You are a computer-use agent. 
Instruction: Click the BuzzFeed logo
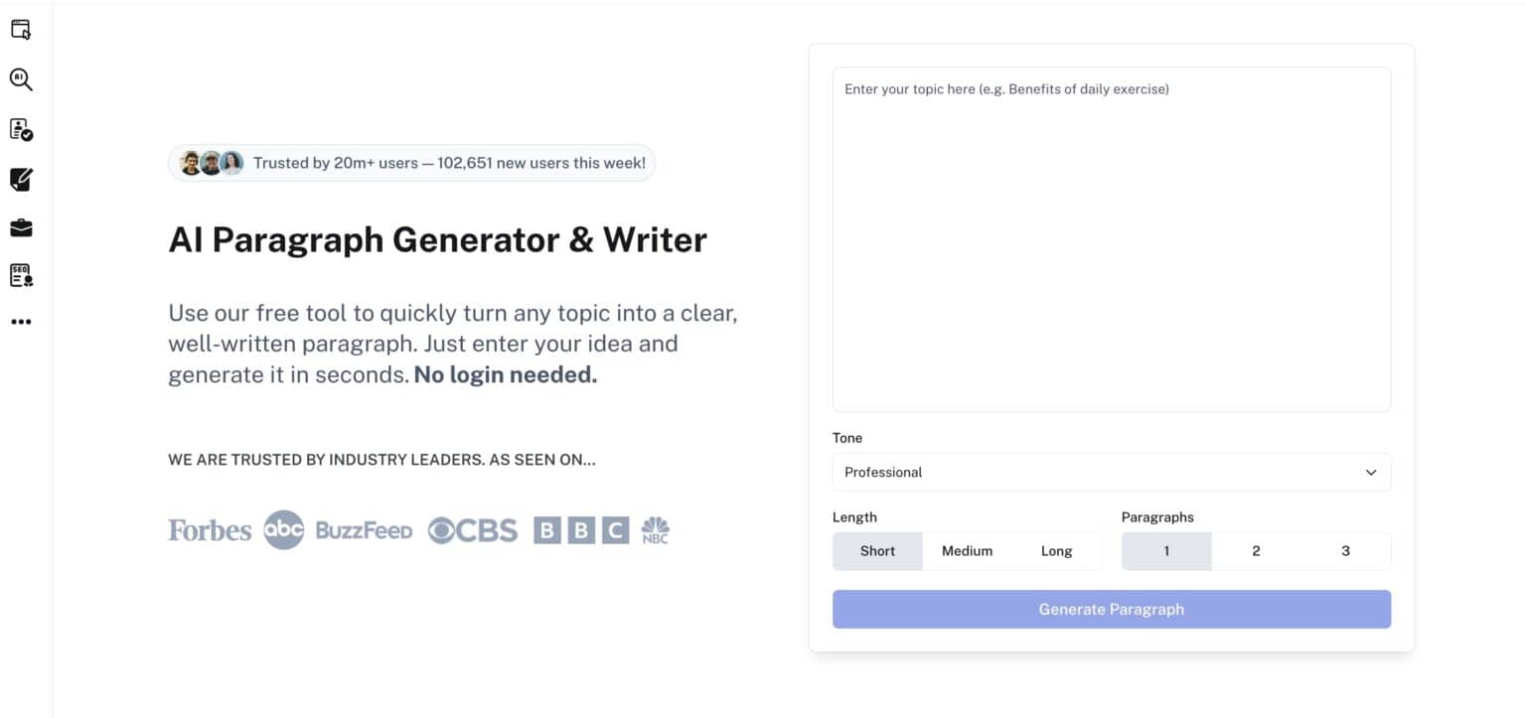pyautogui.click(x=365, y=530)
